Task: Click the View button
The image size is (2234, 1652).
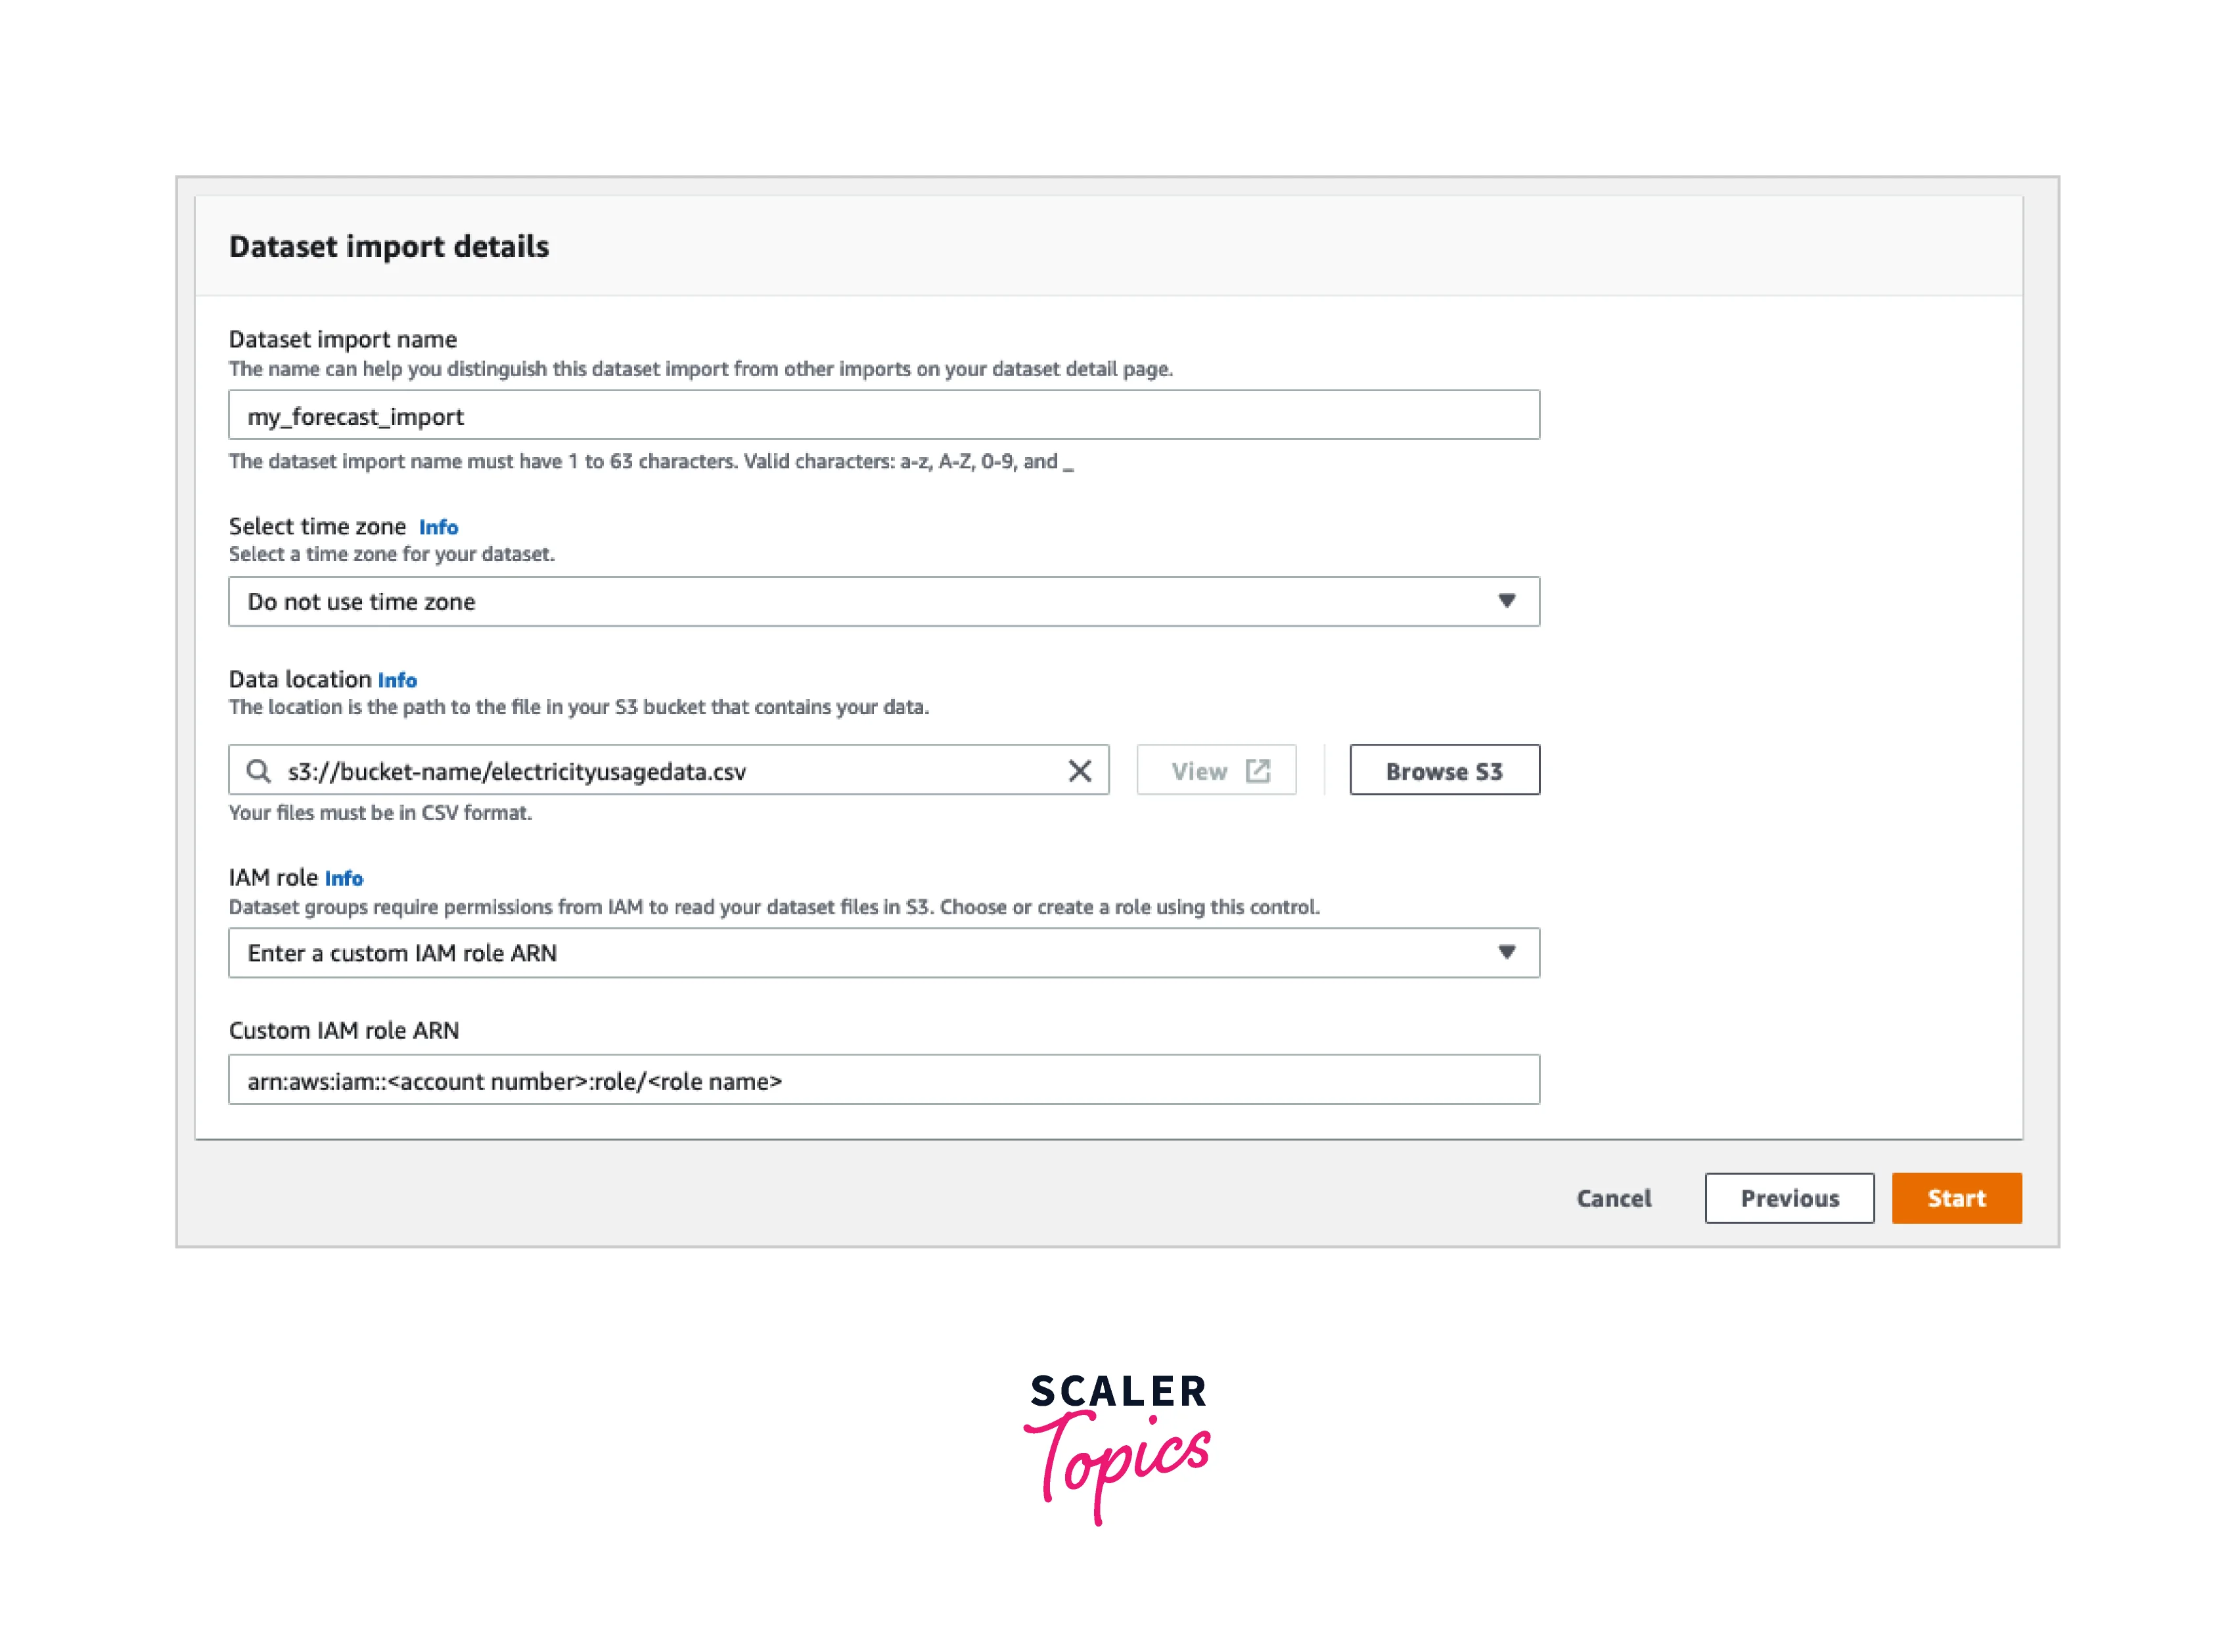Action: (x=1216, y=771)
